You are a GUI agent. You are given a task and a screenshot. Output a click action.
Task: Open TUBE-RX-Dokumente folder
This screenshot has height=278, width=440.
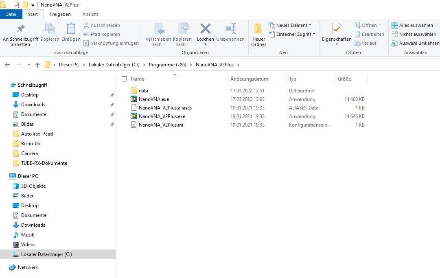point(44,163)
